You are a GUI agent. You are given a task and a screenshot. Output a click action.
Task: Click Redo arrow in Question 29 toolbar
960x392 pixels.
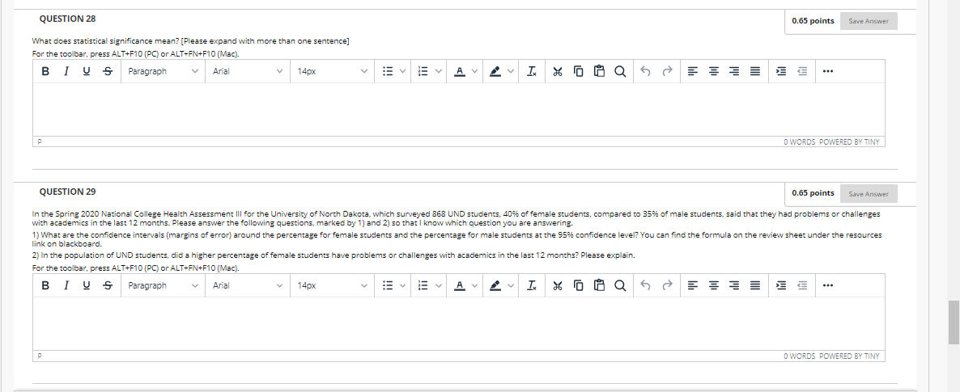[667, 285]
